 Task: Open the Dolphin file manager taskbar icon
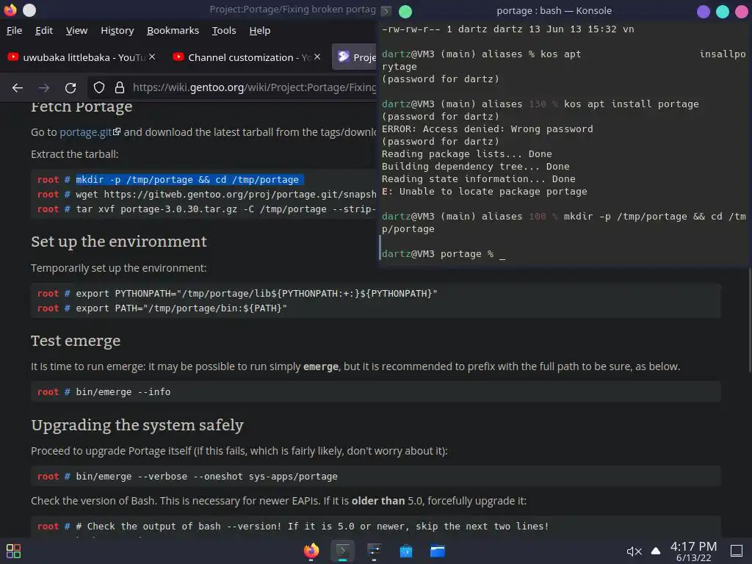(x=438, y=551)
